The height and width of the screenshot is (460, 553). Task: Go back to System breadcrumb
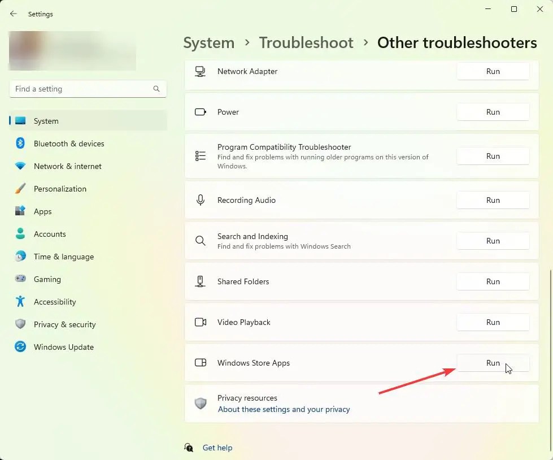click(209, 43)
